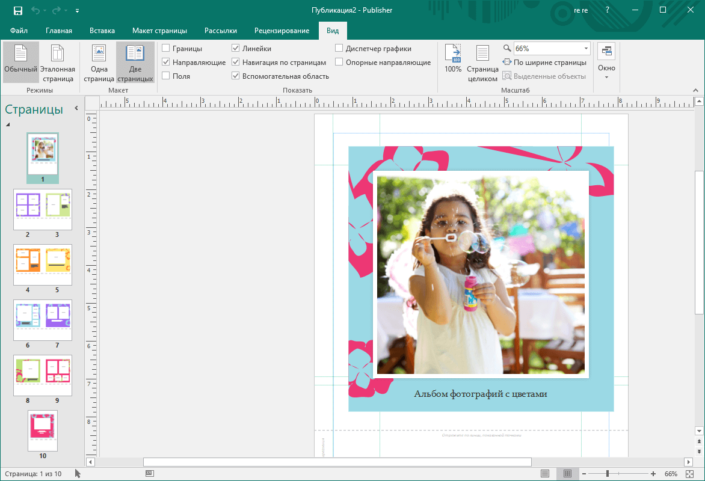The width and height of the screenshot is (705, 481).
Task: Click По ширине страницы fit width button
Action: pyautogui.click(x=544, y=63)
